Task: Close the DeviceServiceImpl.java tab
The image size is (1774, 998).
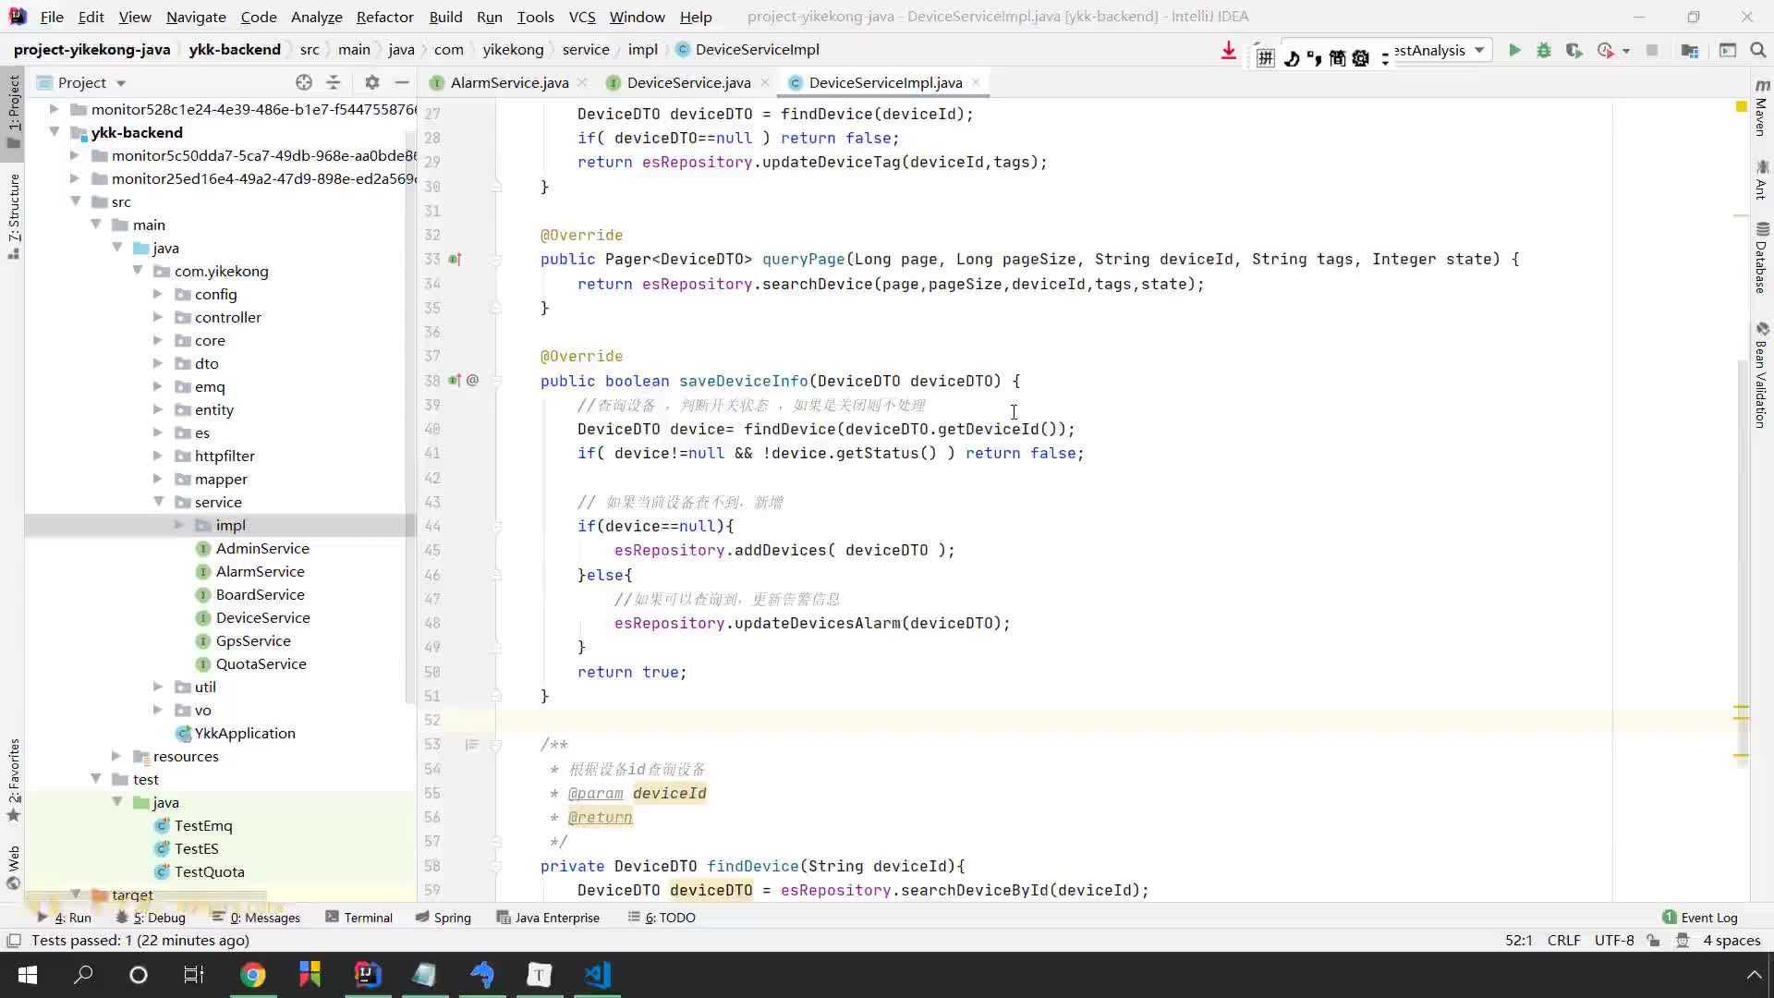Action: tap(976, 82)
